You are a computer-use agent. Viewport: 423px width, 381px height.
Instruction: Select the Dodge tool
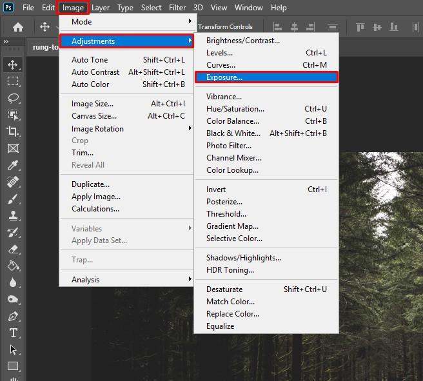point(13,299)
